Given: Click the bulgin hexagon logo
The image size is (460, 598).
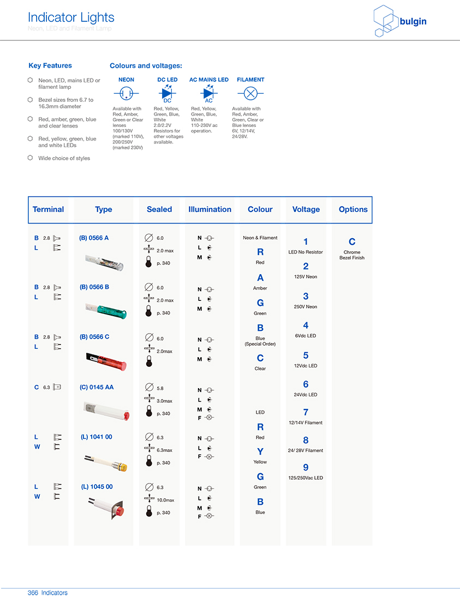Looking at the screenshot, I should (x=386, y=22).
